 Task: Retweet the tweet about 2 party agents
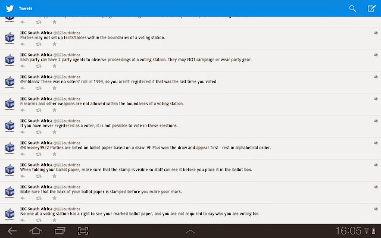[x=39, y=66]
